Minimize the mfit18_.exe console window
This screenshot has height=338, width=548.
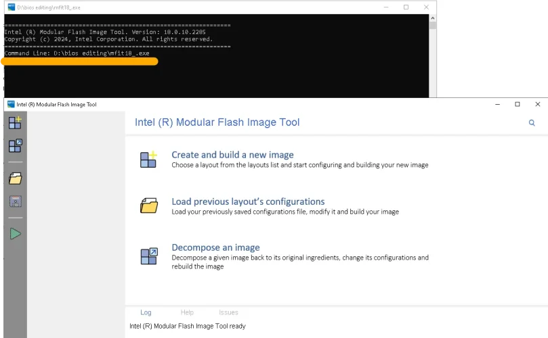pyautogui.click(x=386, y=7)
